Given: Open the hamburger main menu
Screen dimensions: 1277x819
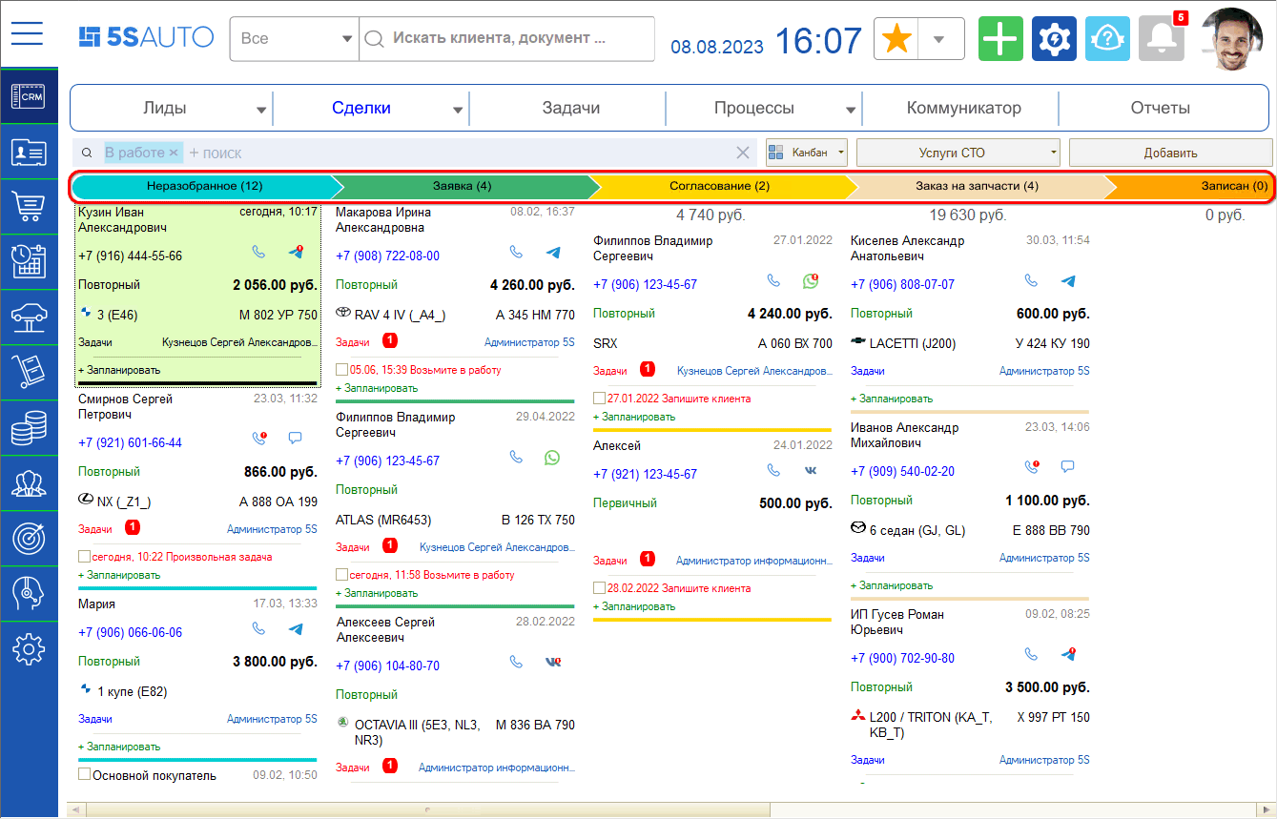Looking at the screenshot, I should coord(28,34).
